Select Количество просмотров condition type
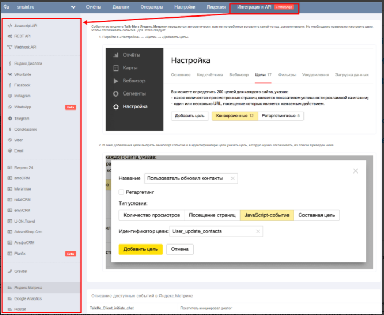Viewport: 384px width, 315px height. [x=151, y=215]
